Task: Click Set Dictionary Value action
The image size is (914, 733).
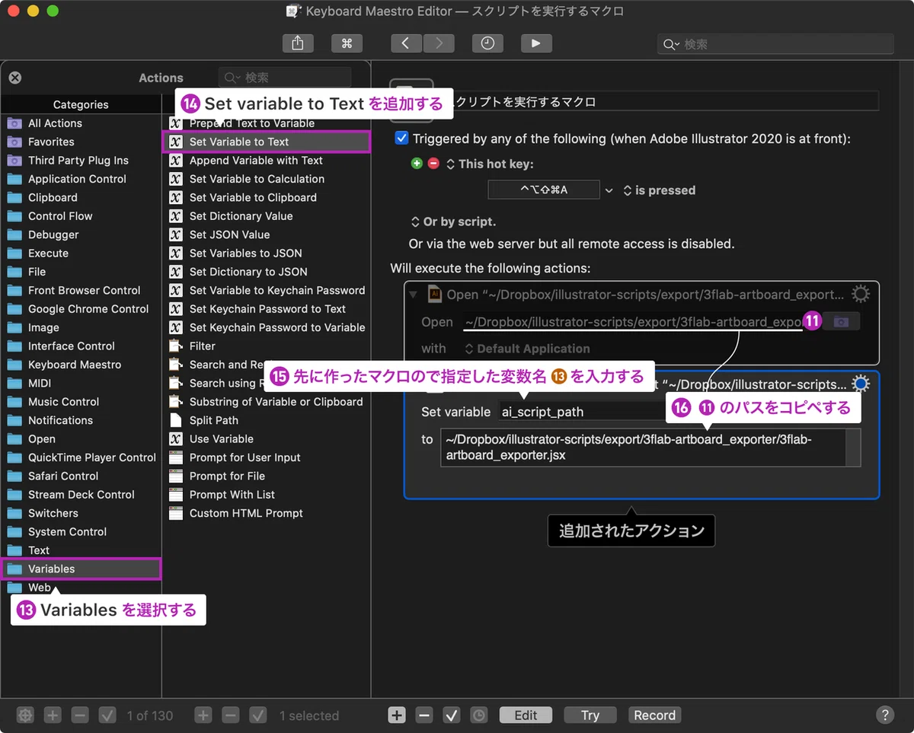Action: click(x=266, y=216)
